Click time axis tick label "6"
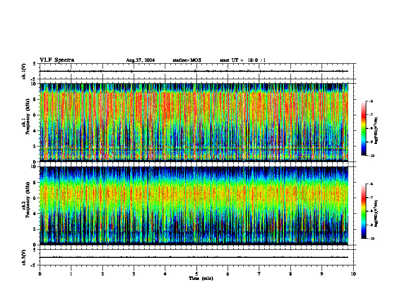This screenshot has height=307, width=398. (x=228, y=274)
